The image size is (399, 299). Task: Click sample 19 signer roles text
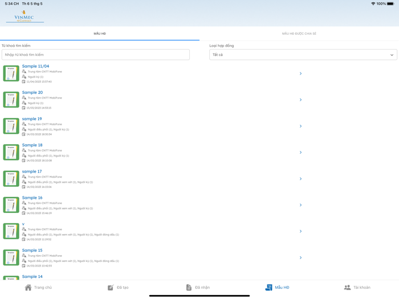point(48,129)
